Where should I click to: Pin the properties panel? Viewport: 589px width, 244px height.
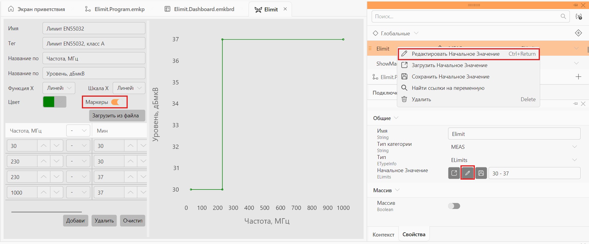point(575,104)
